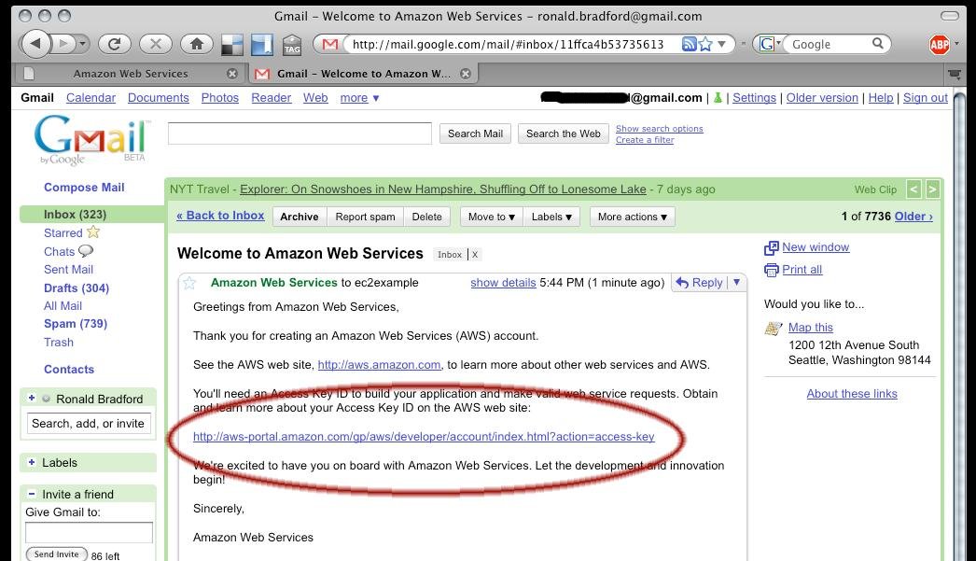976x561 pixels.
Task: Click the green Labs flask icon
Action: (718, 98)
